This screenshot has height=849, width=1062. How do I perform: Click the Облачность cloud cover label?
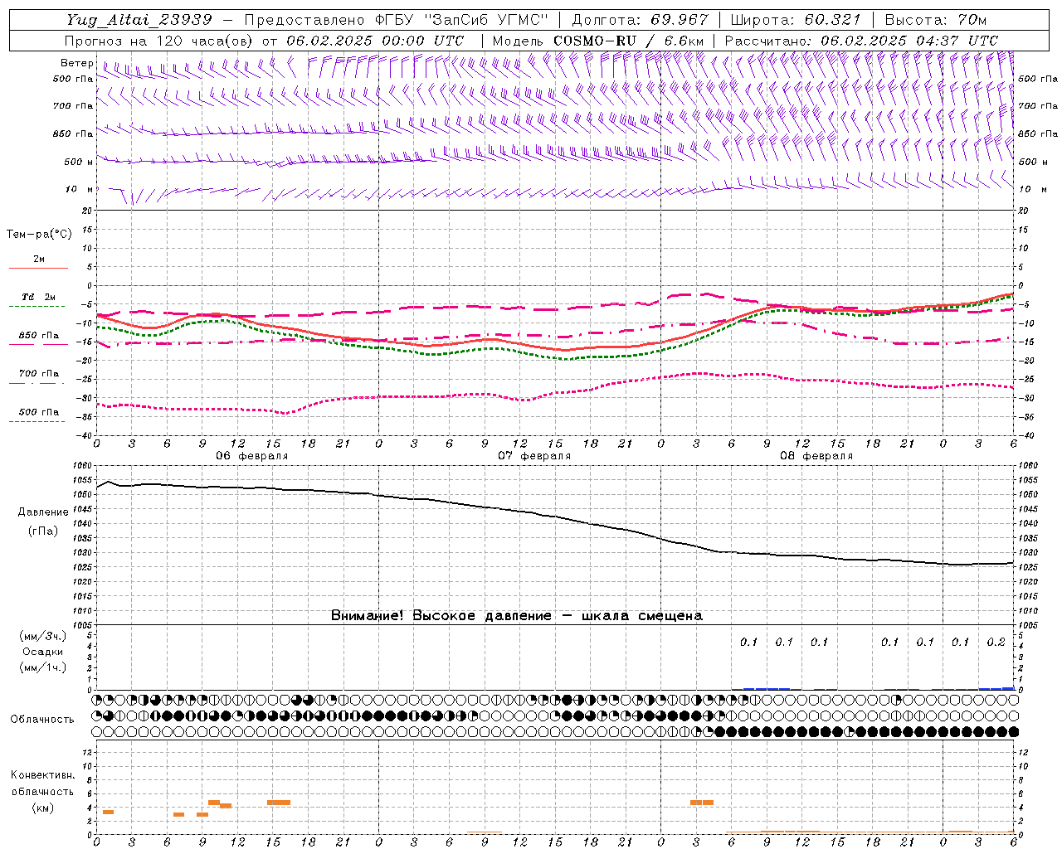[42, 719]
